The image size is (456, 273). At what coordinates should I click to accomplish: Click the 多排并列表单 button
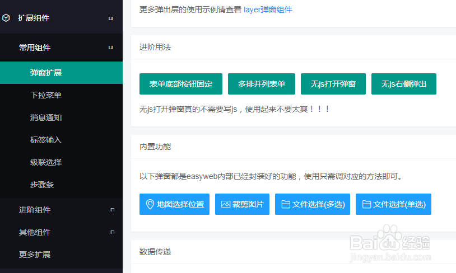pyautogui.click(x=262, y=84)
